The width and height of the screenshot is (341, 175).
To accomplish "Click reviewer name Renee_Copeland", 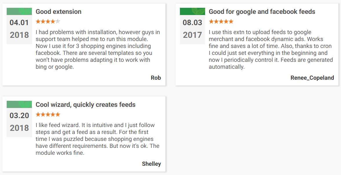I will (x=312, y=78).
